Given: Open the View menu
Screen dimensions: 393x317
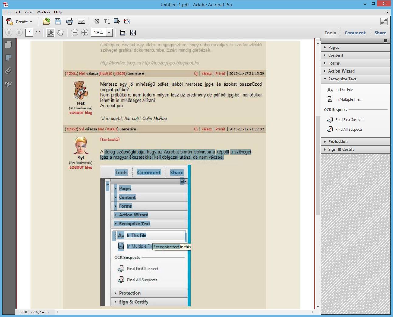Looking at the screenshot, I should 28,12.
